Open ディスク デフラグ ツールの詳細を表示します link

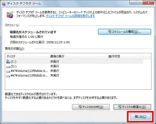tap(70, 16)
